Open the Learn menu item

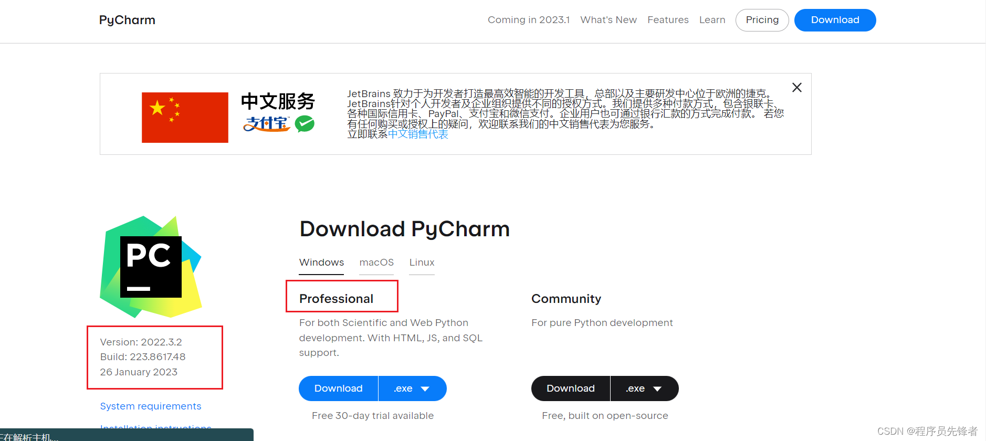[712, 20]
